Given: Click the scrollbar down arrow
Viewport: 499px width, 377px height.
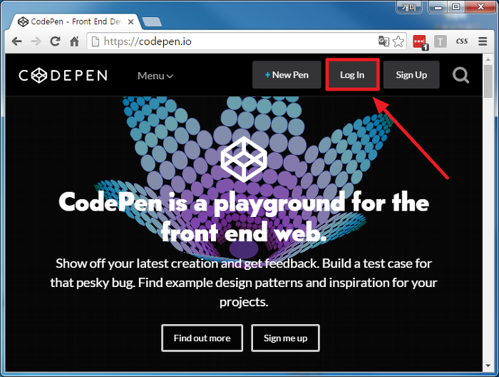Looking at the screenshot, I should coord(488,366).
